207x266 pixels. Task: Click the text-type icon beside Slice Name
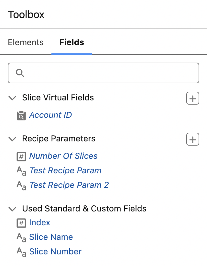[x=21, y=237]
